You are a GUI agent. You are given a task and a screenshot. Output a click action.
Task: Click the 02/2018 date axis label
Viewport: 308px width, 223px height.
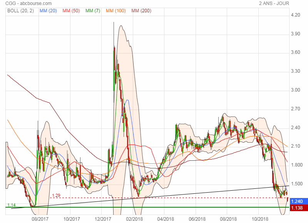coord(134,219)
